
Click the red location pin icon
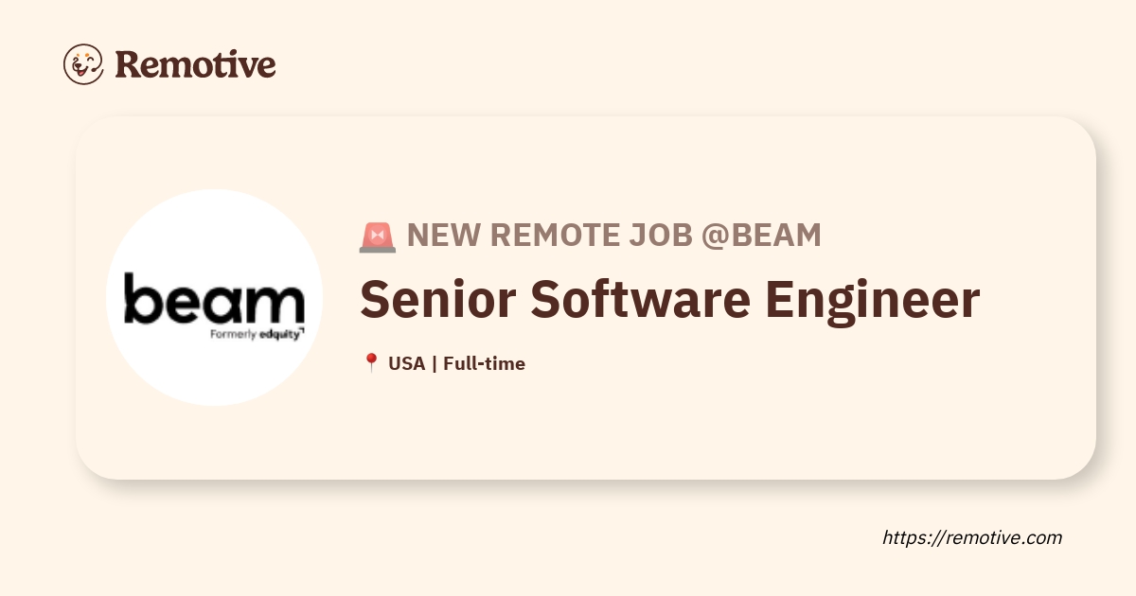point(371,363)
